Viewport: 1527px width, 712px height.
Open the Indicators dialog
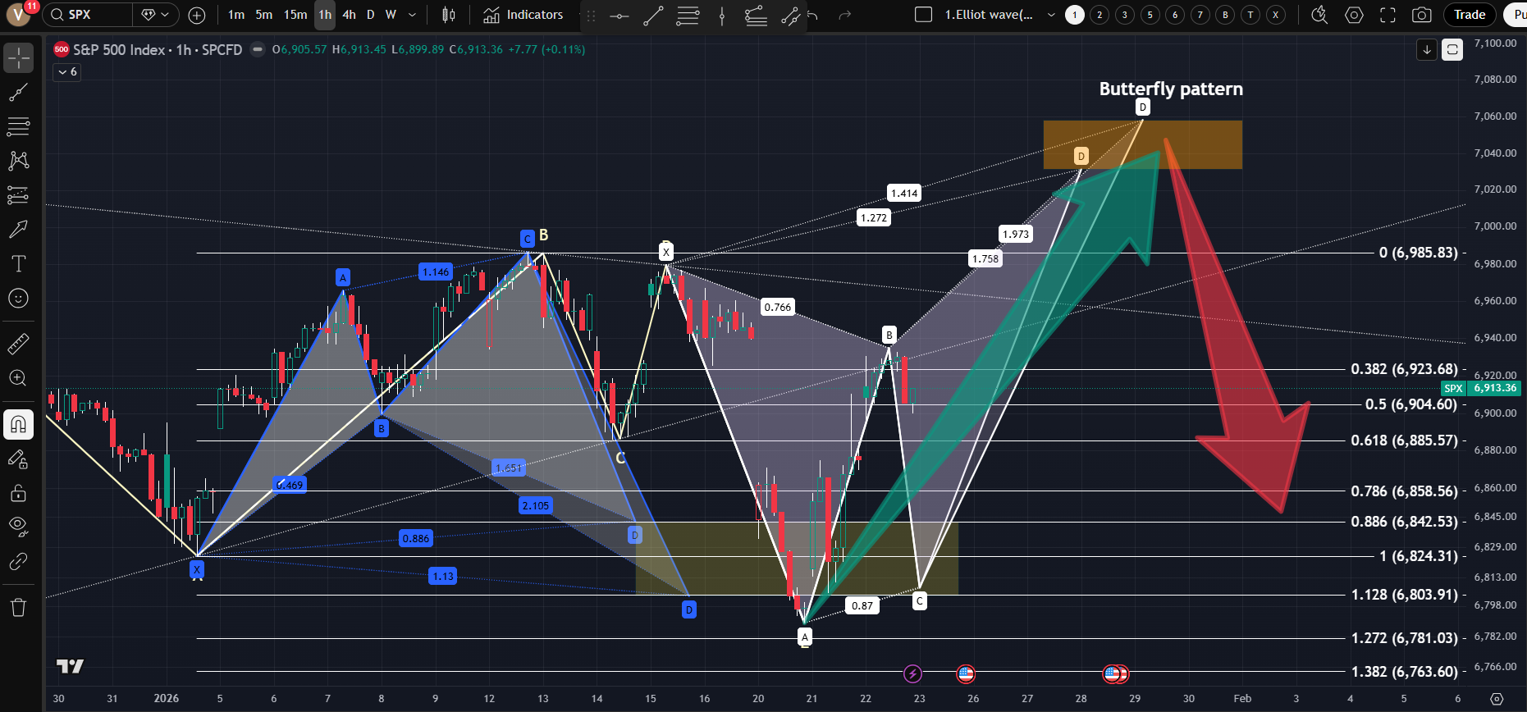tap(523, 15)
